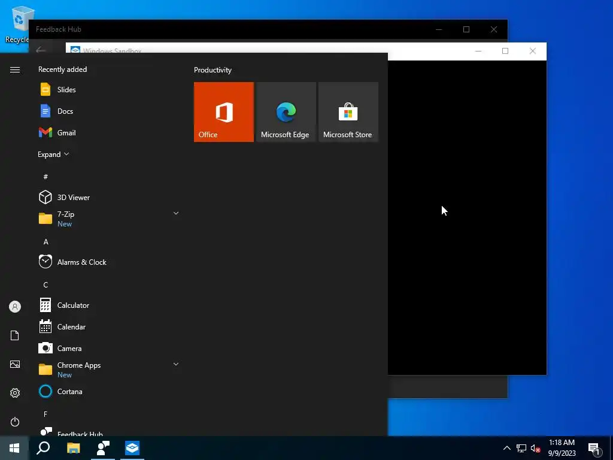Open the Calendar app

pyautogui.click(x=110, y=326)
